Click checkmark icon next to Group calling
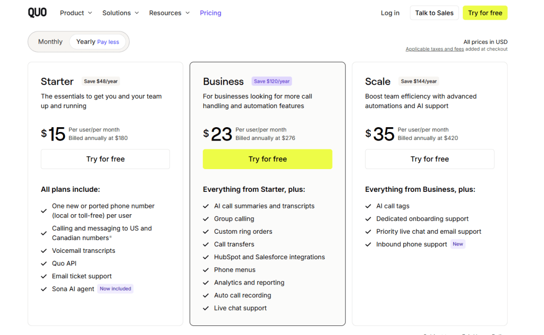Image resolution: width=544 pixels, height=335 pixels. point(206,219)
